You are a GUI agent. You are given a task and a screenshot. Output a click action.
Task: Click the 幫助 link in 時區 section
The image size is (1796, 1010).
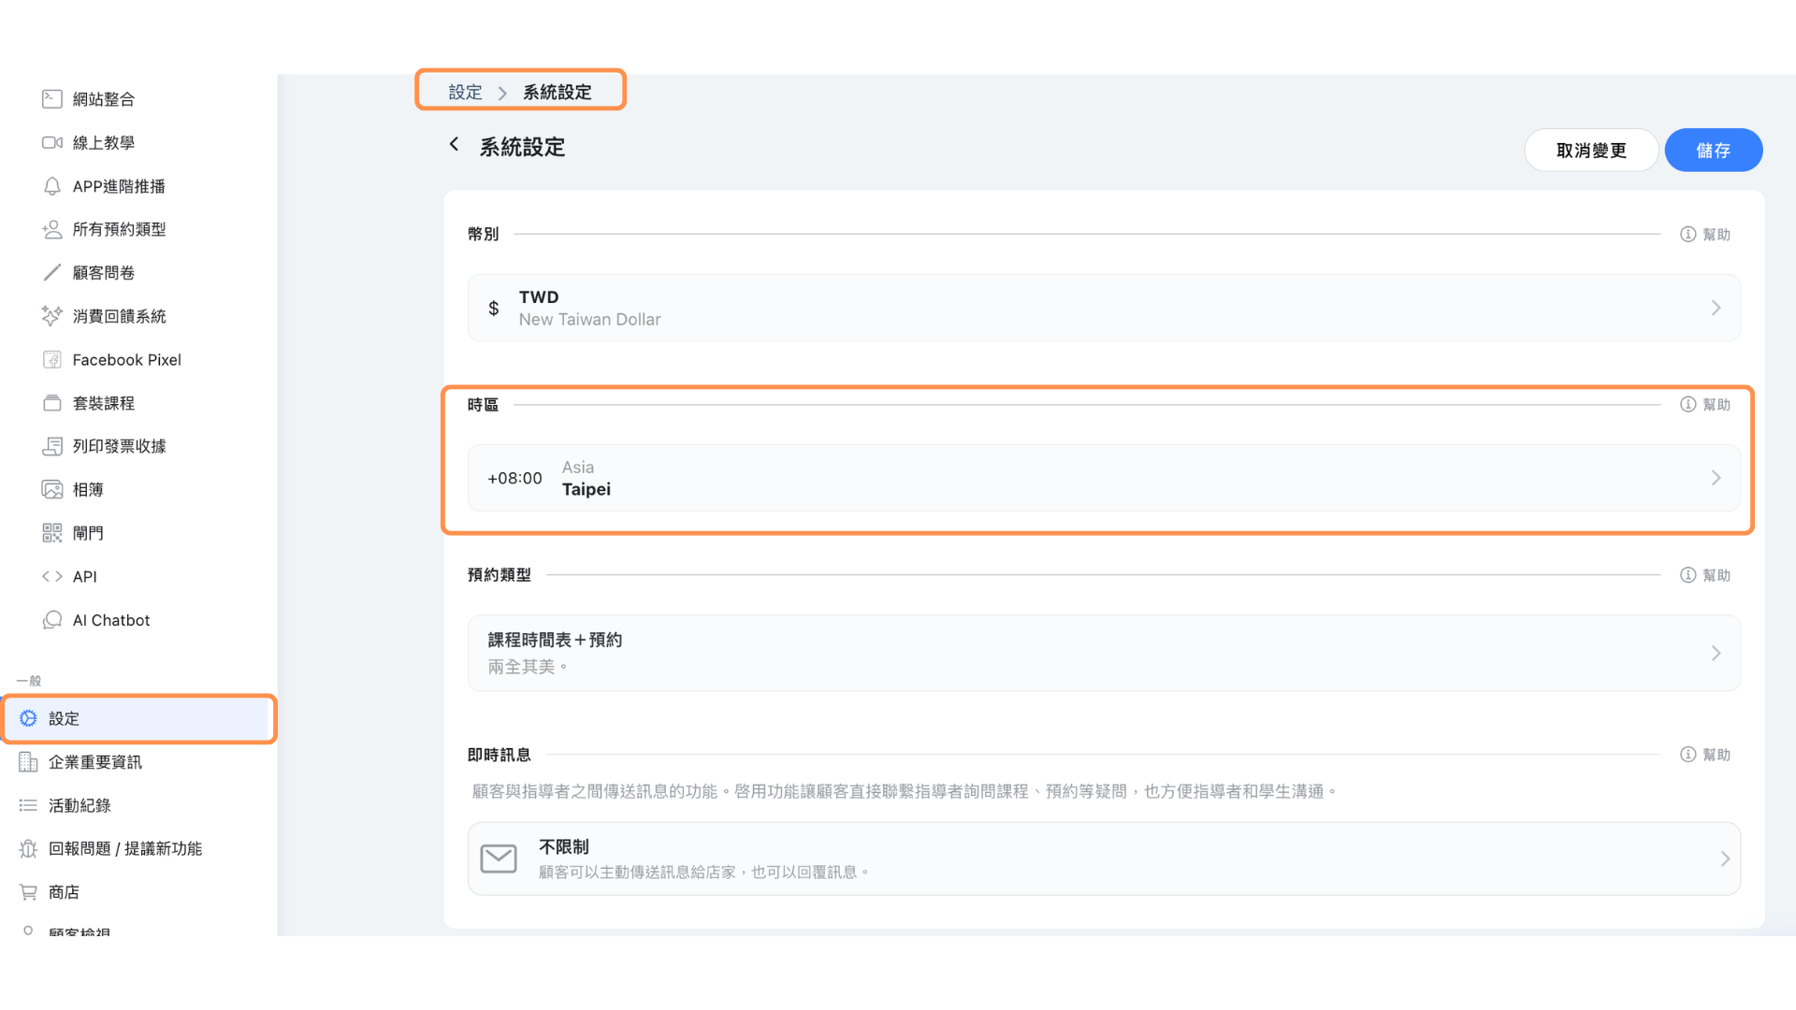pyautogui.click(x=1716, y=404)
